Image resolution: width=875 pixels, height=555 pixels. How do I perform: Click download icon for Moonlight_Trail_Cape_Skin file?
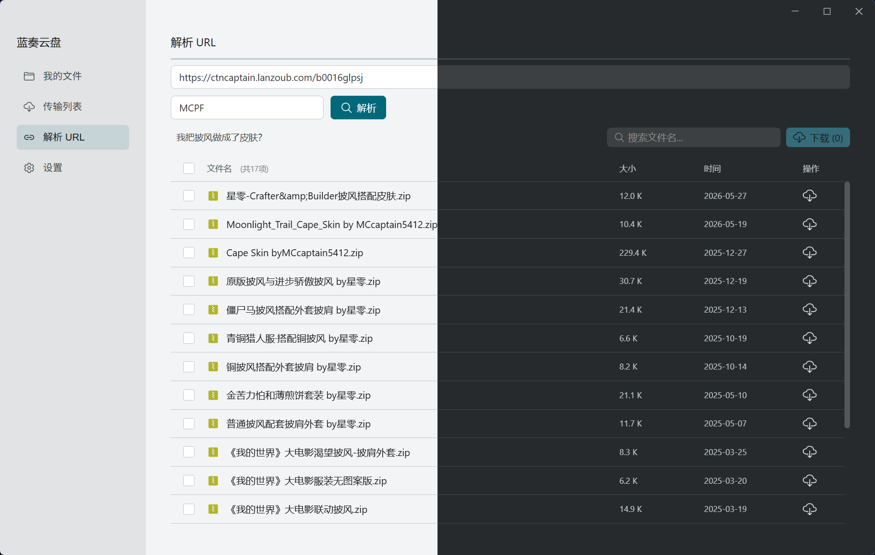(x=809, y=224)
